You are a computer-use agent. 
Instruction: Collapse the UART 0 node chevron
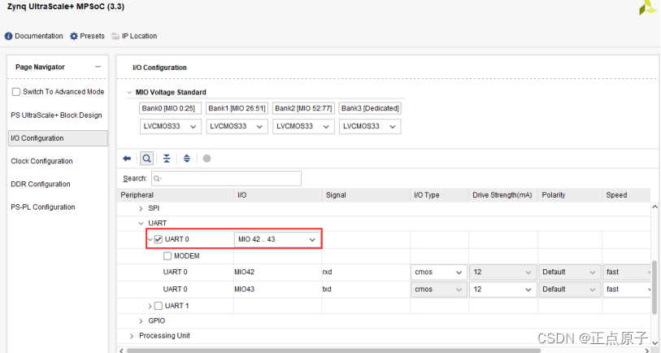click(x=150, y=240)
